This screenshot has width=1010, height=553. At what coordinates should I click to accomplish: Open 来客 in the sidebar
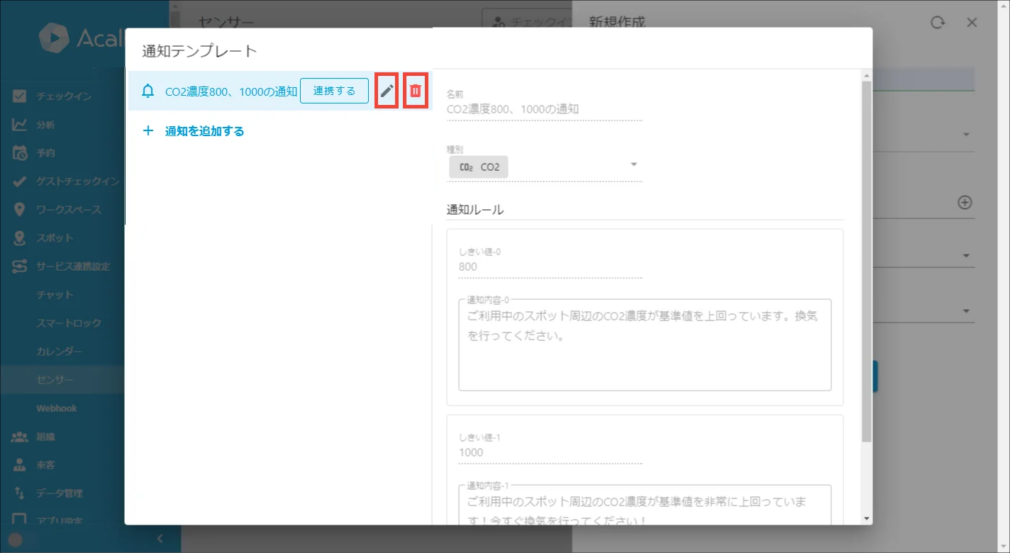(45, 465)
